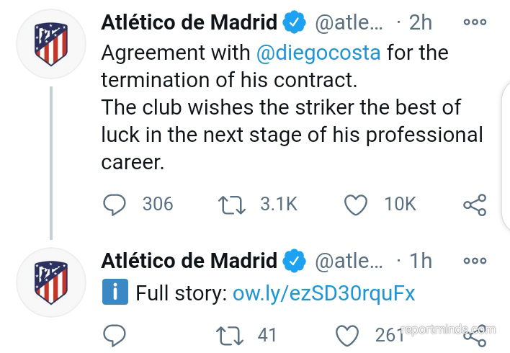Open more options on first tweet
The height and width of the screenshot is (353, 510).
(x=475, y=22)
